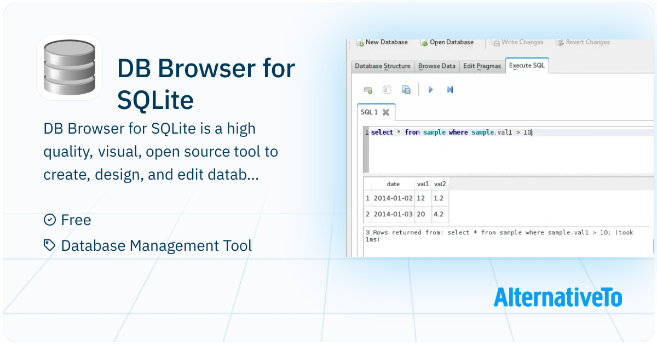Select the val1 cell showing 20
The height and width of the screenshot is (345, 657).
(423, 214)
